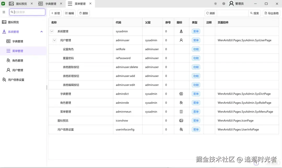Open 字典管理 in the sidebar
Screen dimensions: 282x168
[x=23, y=41]
